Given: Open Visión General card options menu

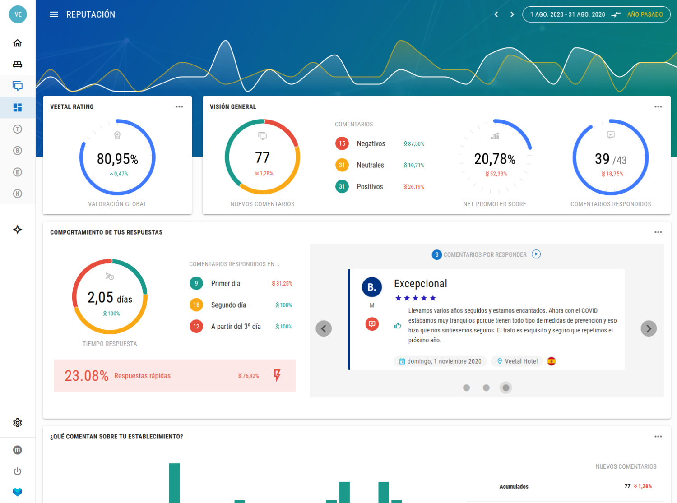Looking at the screenshot, I should pyautogui.click(x=658, y=107).
